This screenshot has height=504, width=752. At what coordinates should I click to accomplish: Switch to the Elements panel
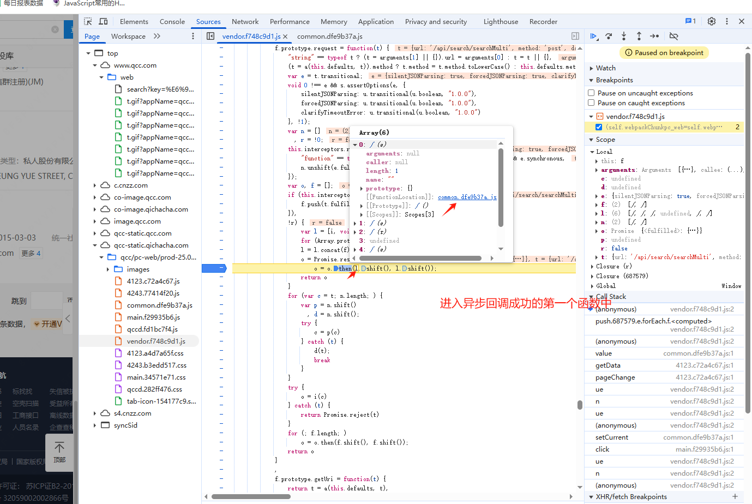[x=134, y=21]
